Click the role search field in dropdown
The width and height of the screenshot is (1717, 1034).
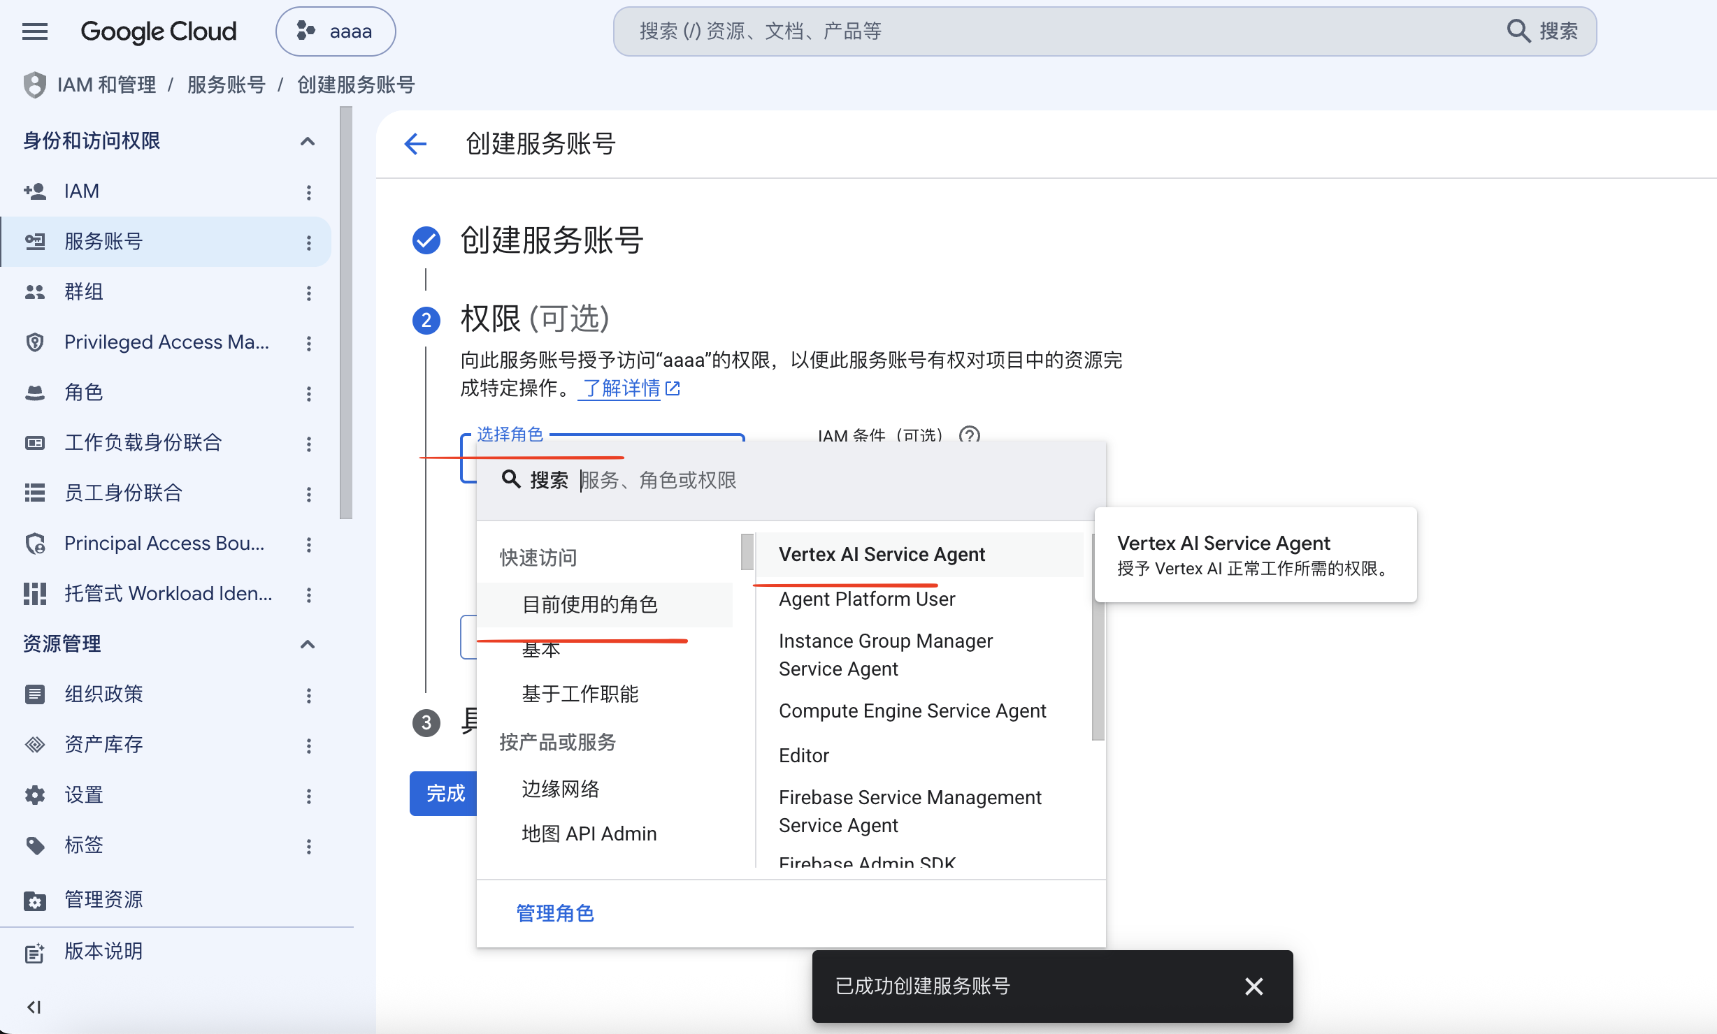click(x=791, y=481)
